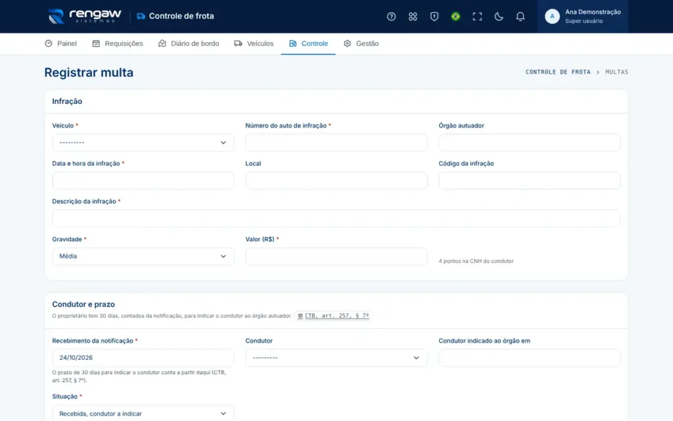673x421 pixels.
Task: Focus the Local input field
Action: pos(336,180)
